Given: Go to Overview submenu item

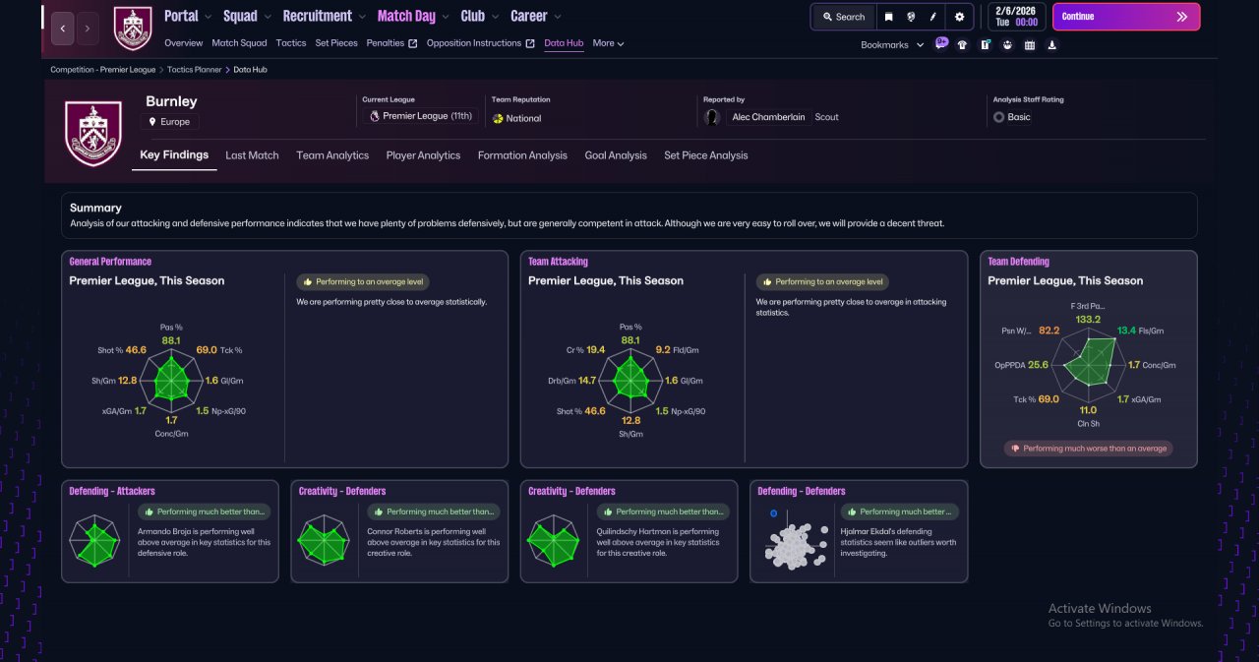Looking at the screenshot, I should pos(184,43).
